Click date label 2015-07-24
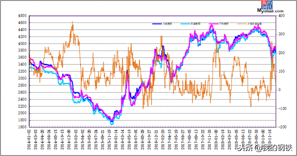The height and width of the screenshot is (156, 297). click(x=96, y=139)
